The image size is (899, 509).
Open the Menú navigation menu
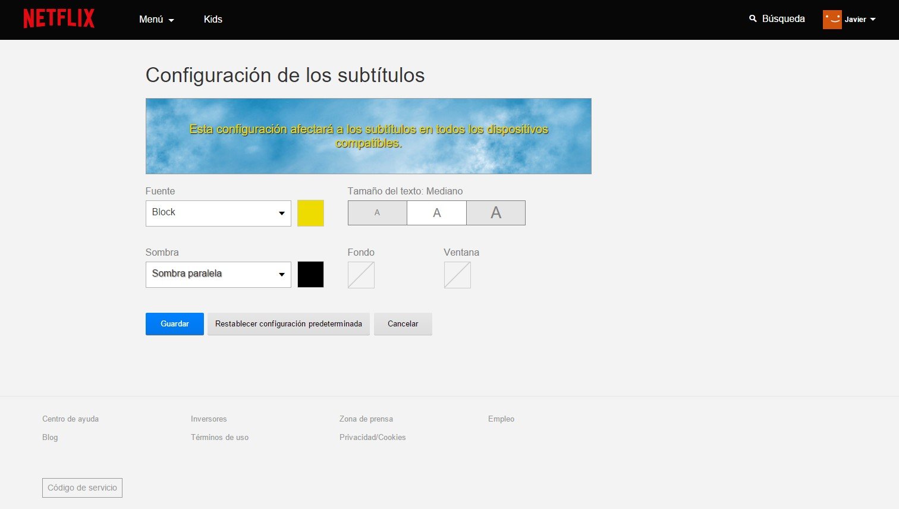coord(156,19)
